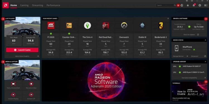Click See Game Compatibility link
Image resolution: width=209 pixels, height=104 pixels.
pyautogui.click(x=189, y=78)
